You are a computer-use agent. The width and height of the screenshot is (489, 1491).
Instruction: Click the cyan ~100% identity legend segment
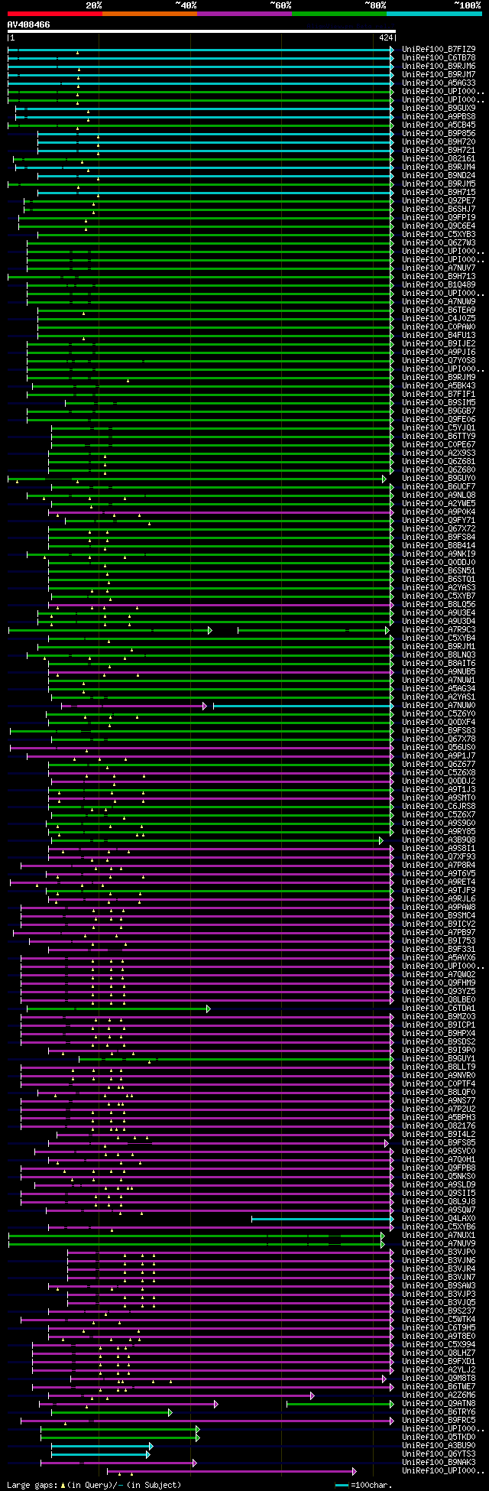coord(434,14)
